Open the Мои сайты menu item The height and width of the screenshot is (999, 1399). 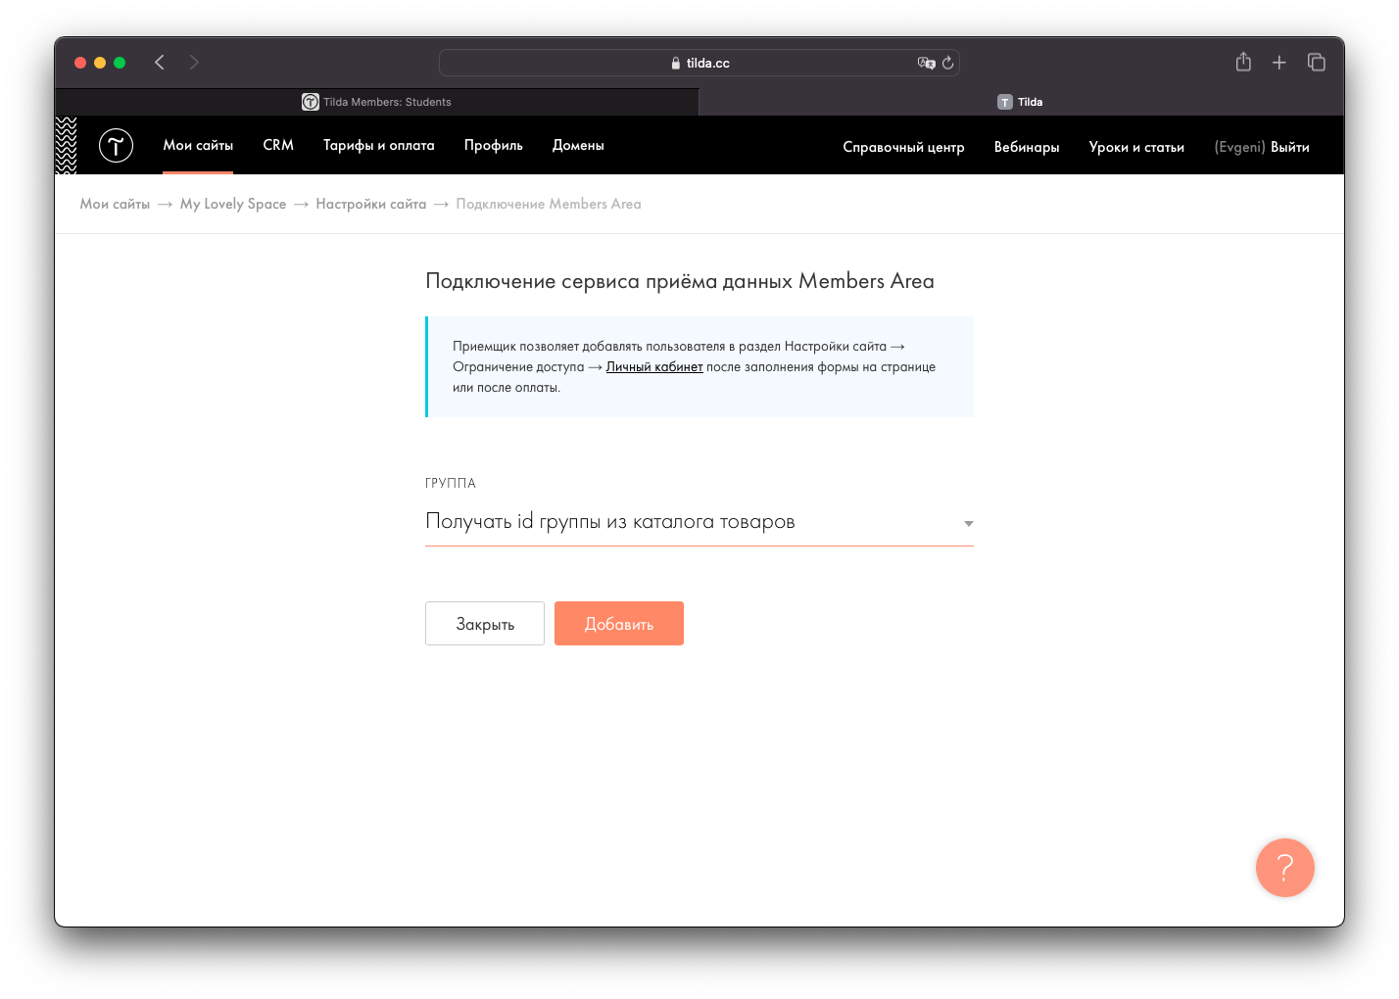point(198,145)
